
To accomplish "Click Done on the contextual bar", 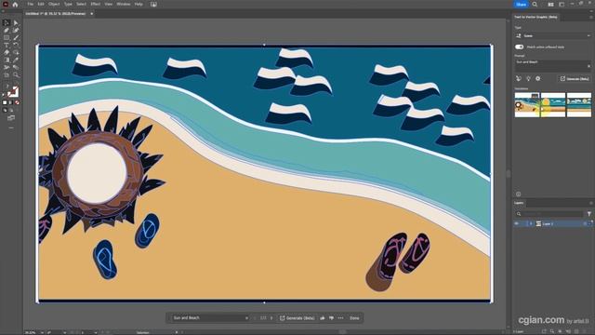I will [354, 318].
